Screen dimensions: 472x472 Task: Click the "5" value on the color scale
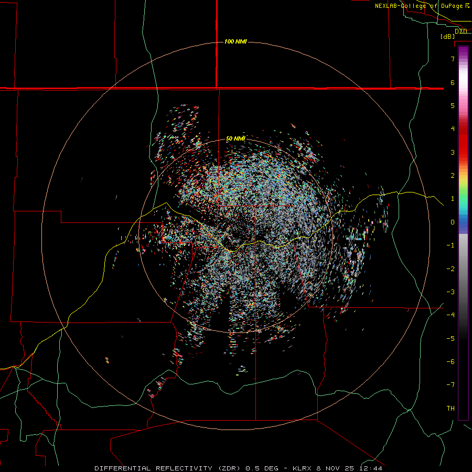click(453, 105)
